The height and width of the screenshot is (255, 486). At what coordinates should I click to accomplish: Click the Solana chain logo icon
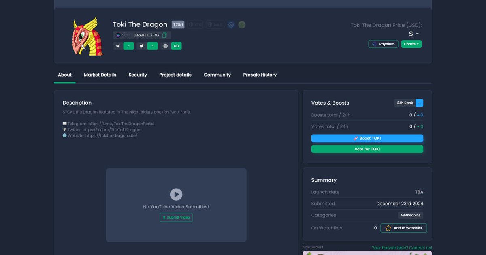pos(118,35)
